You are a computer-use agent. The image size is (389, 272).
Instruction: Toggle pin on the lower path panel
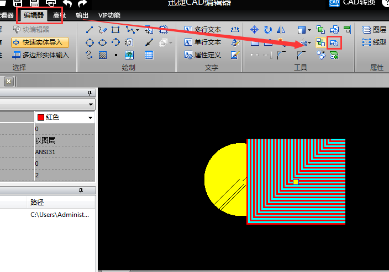pos(81,191)
